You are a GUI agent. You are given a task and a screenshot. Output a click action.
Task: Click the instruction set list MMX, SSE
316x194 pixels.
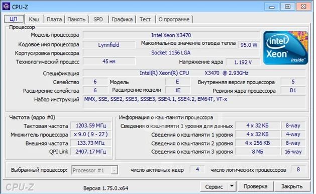pyautogui.click(x=194, y=102)
